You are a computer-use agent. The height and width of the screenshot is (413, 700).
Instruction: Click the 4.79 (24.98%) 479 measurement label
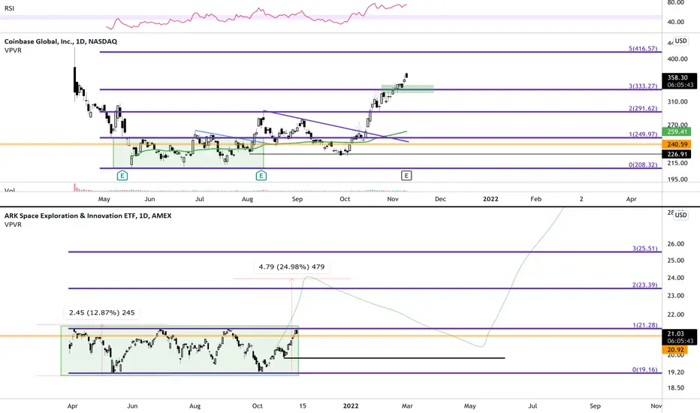[x=291, y=267]
